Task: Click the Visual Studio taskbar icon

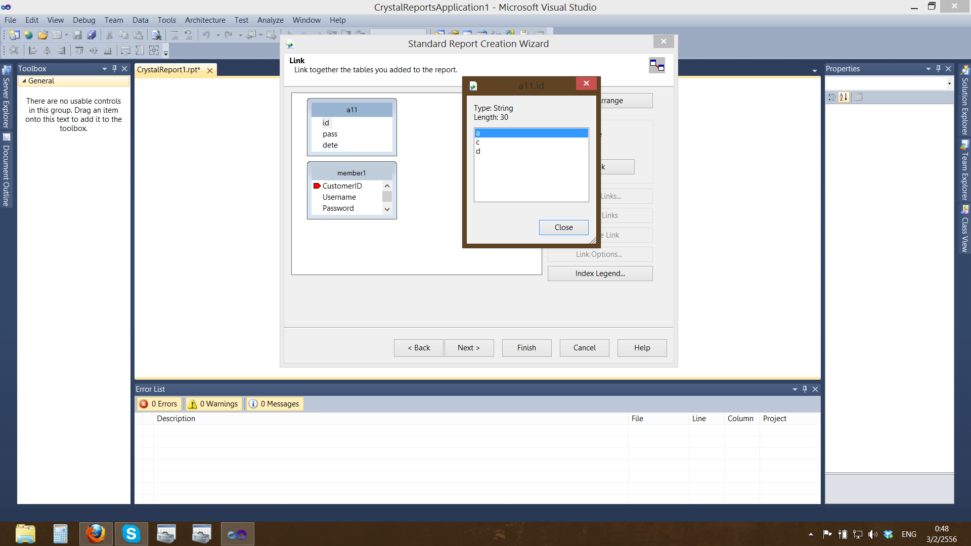Action: (237, 534)
